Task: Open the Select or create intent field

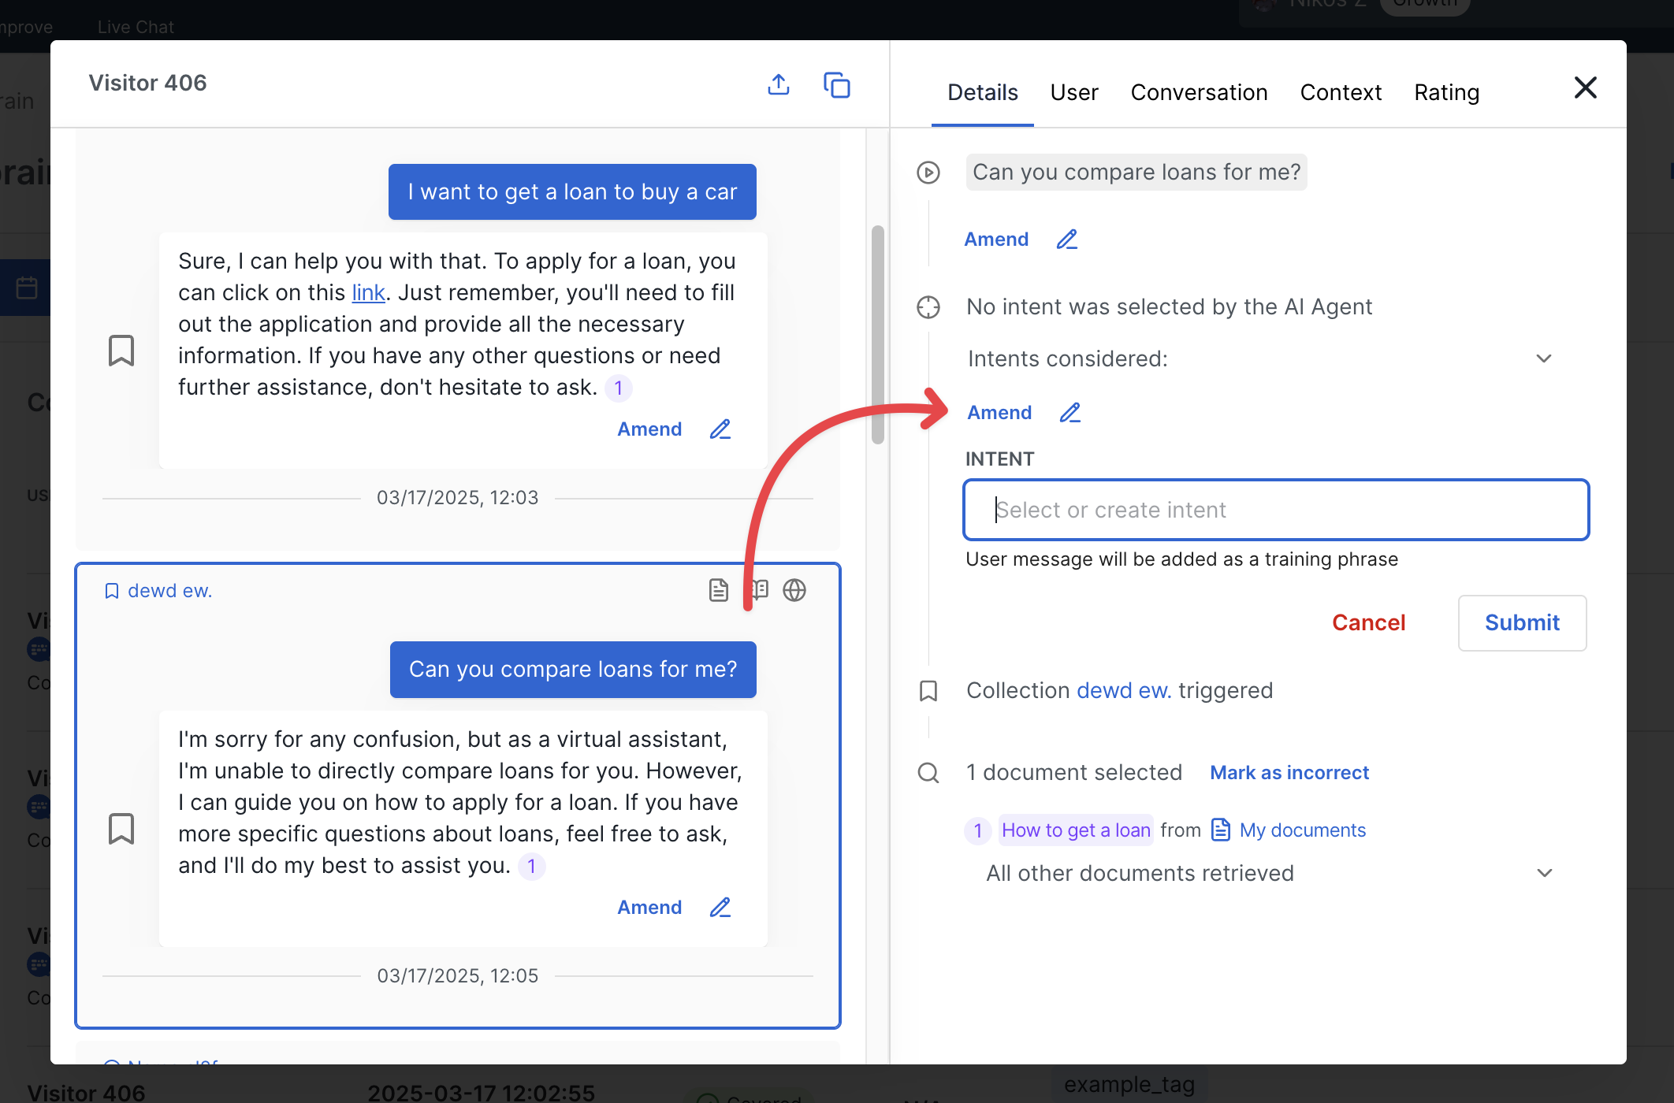Action: pos(1275,510)
